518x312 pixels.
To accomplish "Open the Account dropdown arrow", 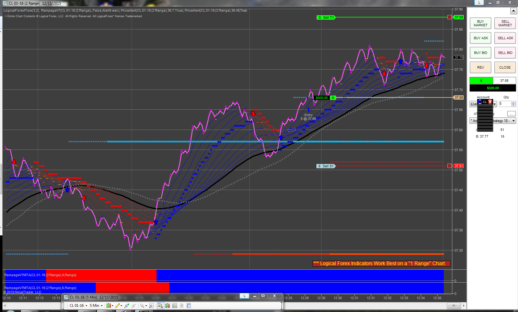I will click(495, 104).
